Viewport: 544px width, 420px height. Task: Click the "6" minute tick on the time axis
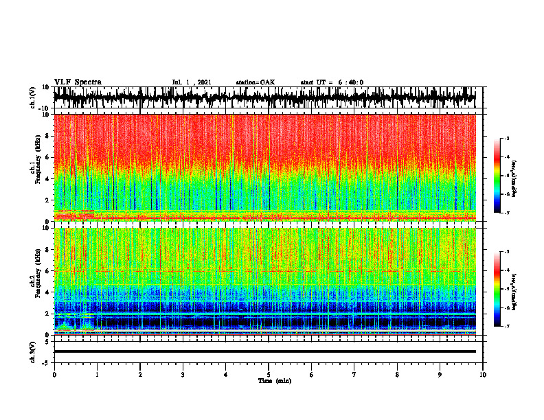point(311,375)
